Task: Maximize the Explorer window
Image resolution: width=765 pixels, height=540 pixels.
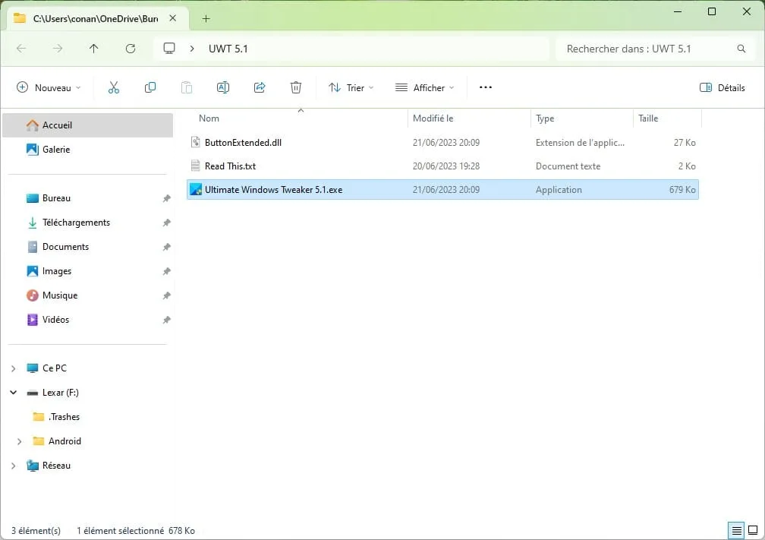Action: pyautogui.click(x=712, y=11)
